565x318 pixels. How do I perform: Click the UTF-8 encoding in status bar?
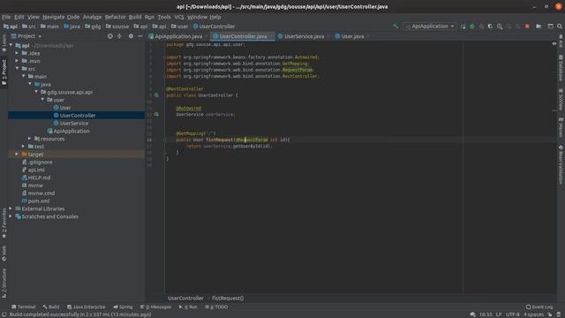(x=512, y=314)
